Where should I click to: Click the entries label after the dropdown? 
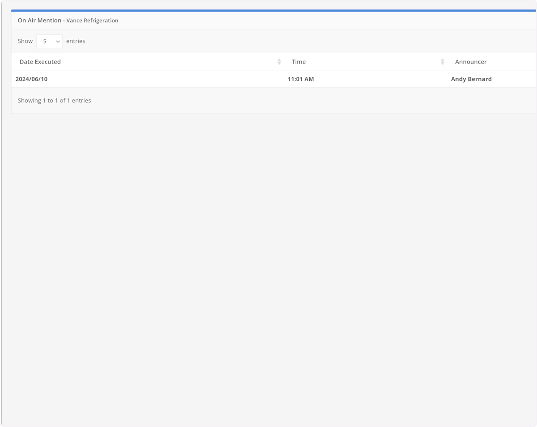point(76,41)
